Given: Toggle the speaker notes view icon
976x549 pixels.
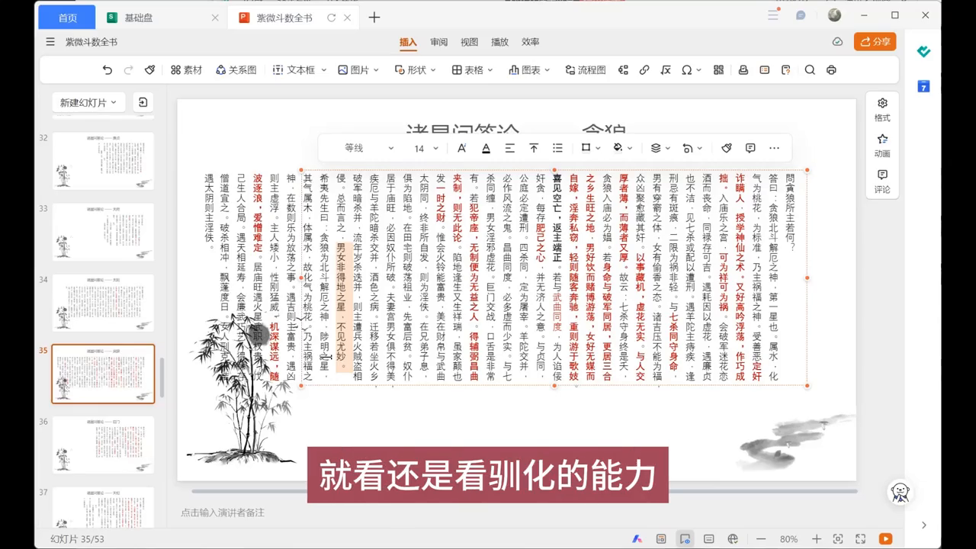Looking at the screenshot, I should pyautogui.click(x=709, y=539).
